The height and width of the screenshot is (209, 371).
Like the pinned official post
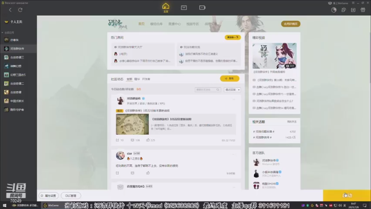(x=148, y=140)
